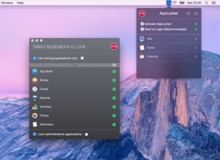Open the Help menu

click(x=20, y=3)
